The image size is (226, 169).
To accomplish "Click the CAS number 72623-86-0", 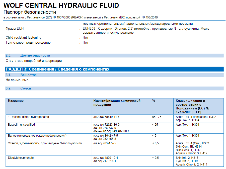I will (112, 125).
